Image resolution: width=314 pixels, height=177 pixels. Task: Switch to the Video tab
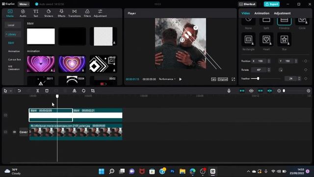(245, 13)
